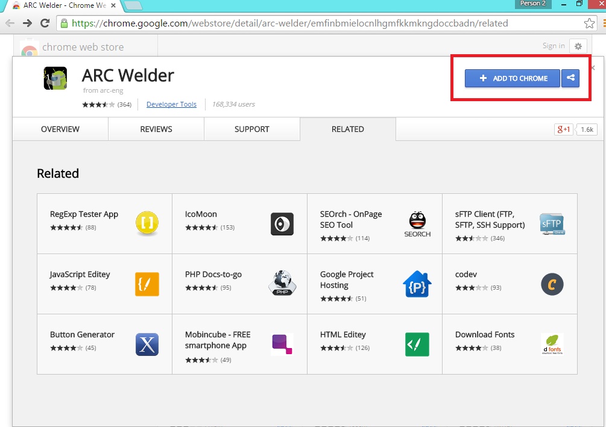Image resolution: width=606 pixels, height=427 pixels.
Task: Open Google Project Hosting house icon
Action: point(417,284)
